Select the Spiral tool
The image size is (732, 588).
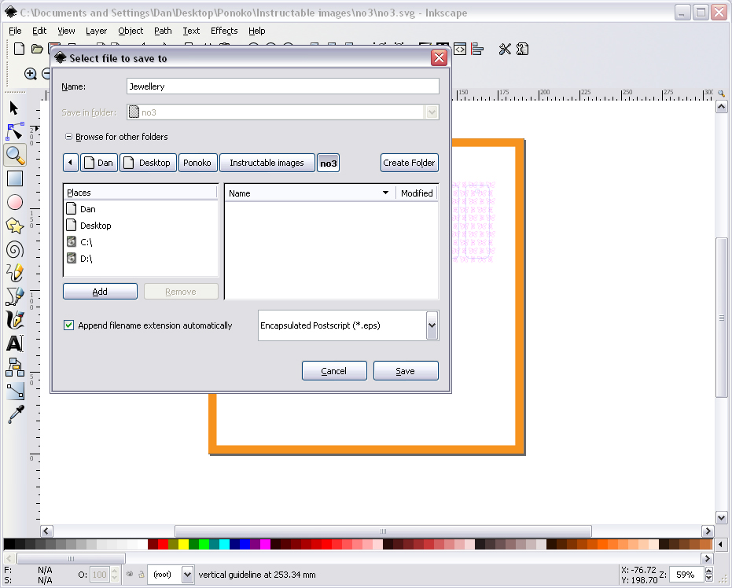[15, 250]
